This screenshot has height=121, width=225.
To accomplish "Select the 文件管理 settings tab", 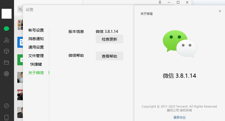I will click(36, 56).
